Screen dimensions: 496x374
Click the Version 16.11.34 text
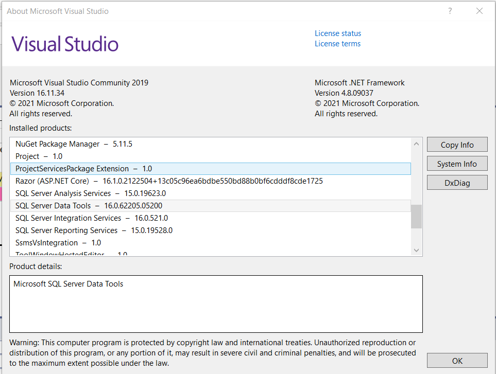pyautogui.click(x=37, y=93)
